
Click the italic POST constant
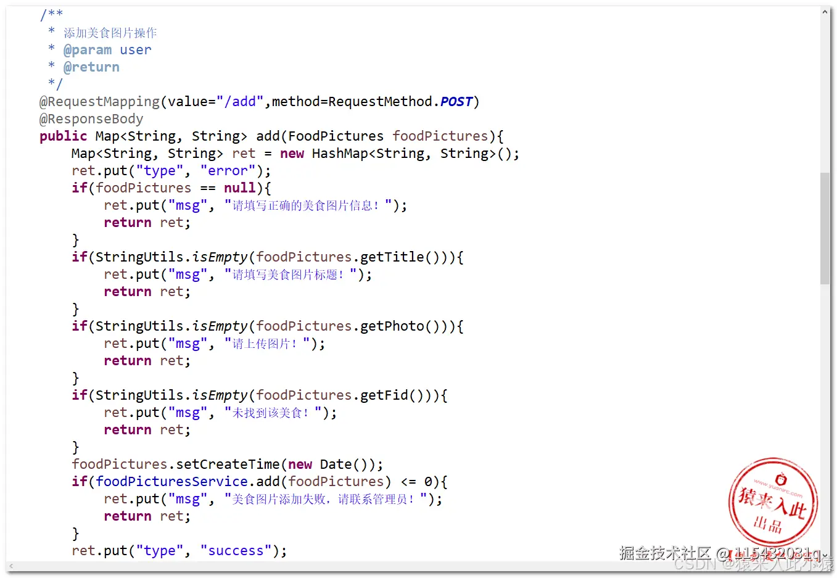tap(456, 102)
